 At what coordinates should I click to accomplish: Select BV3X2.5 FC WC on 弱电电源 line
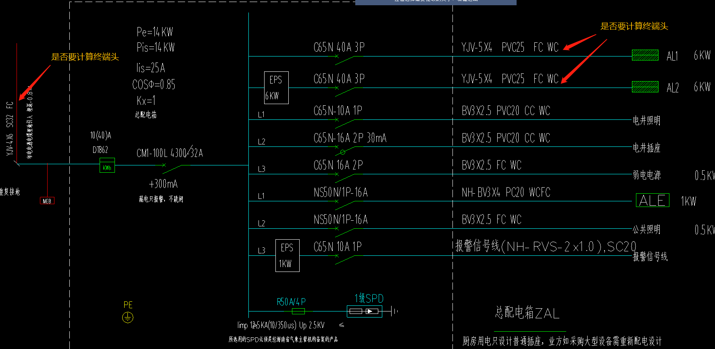coord(492,165)
